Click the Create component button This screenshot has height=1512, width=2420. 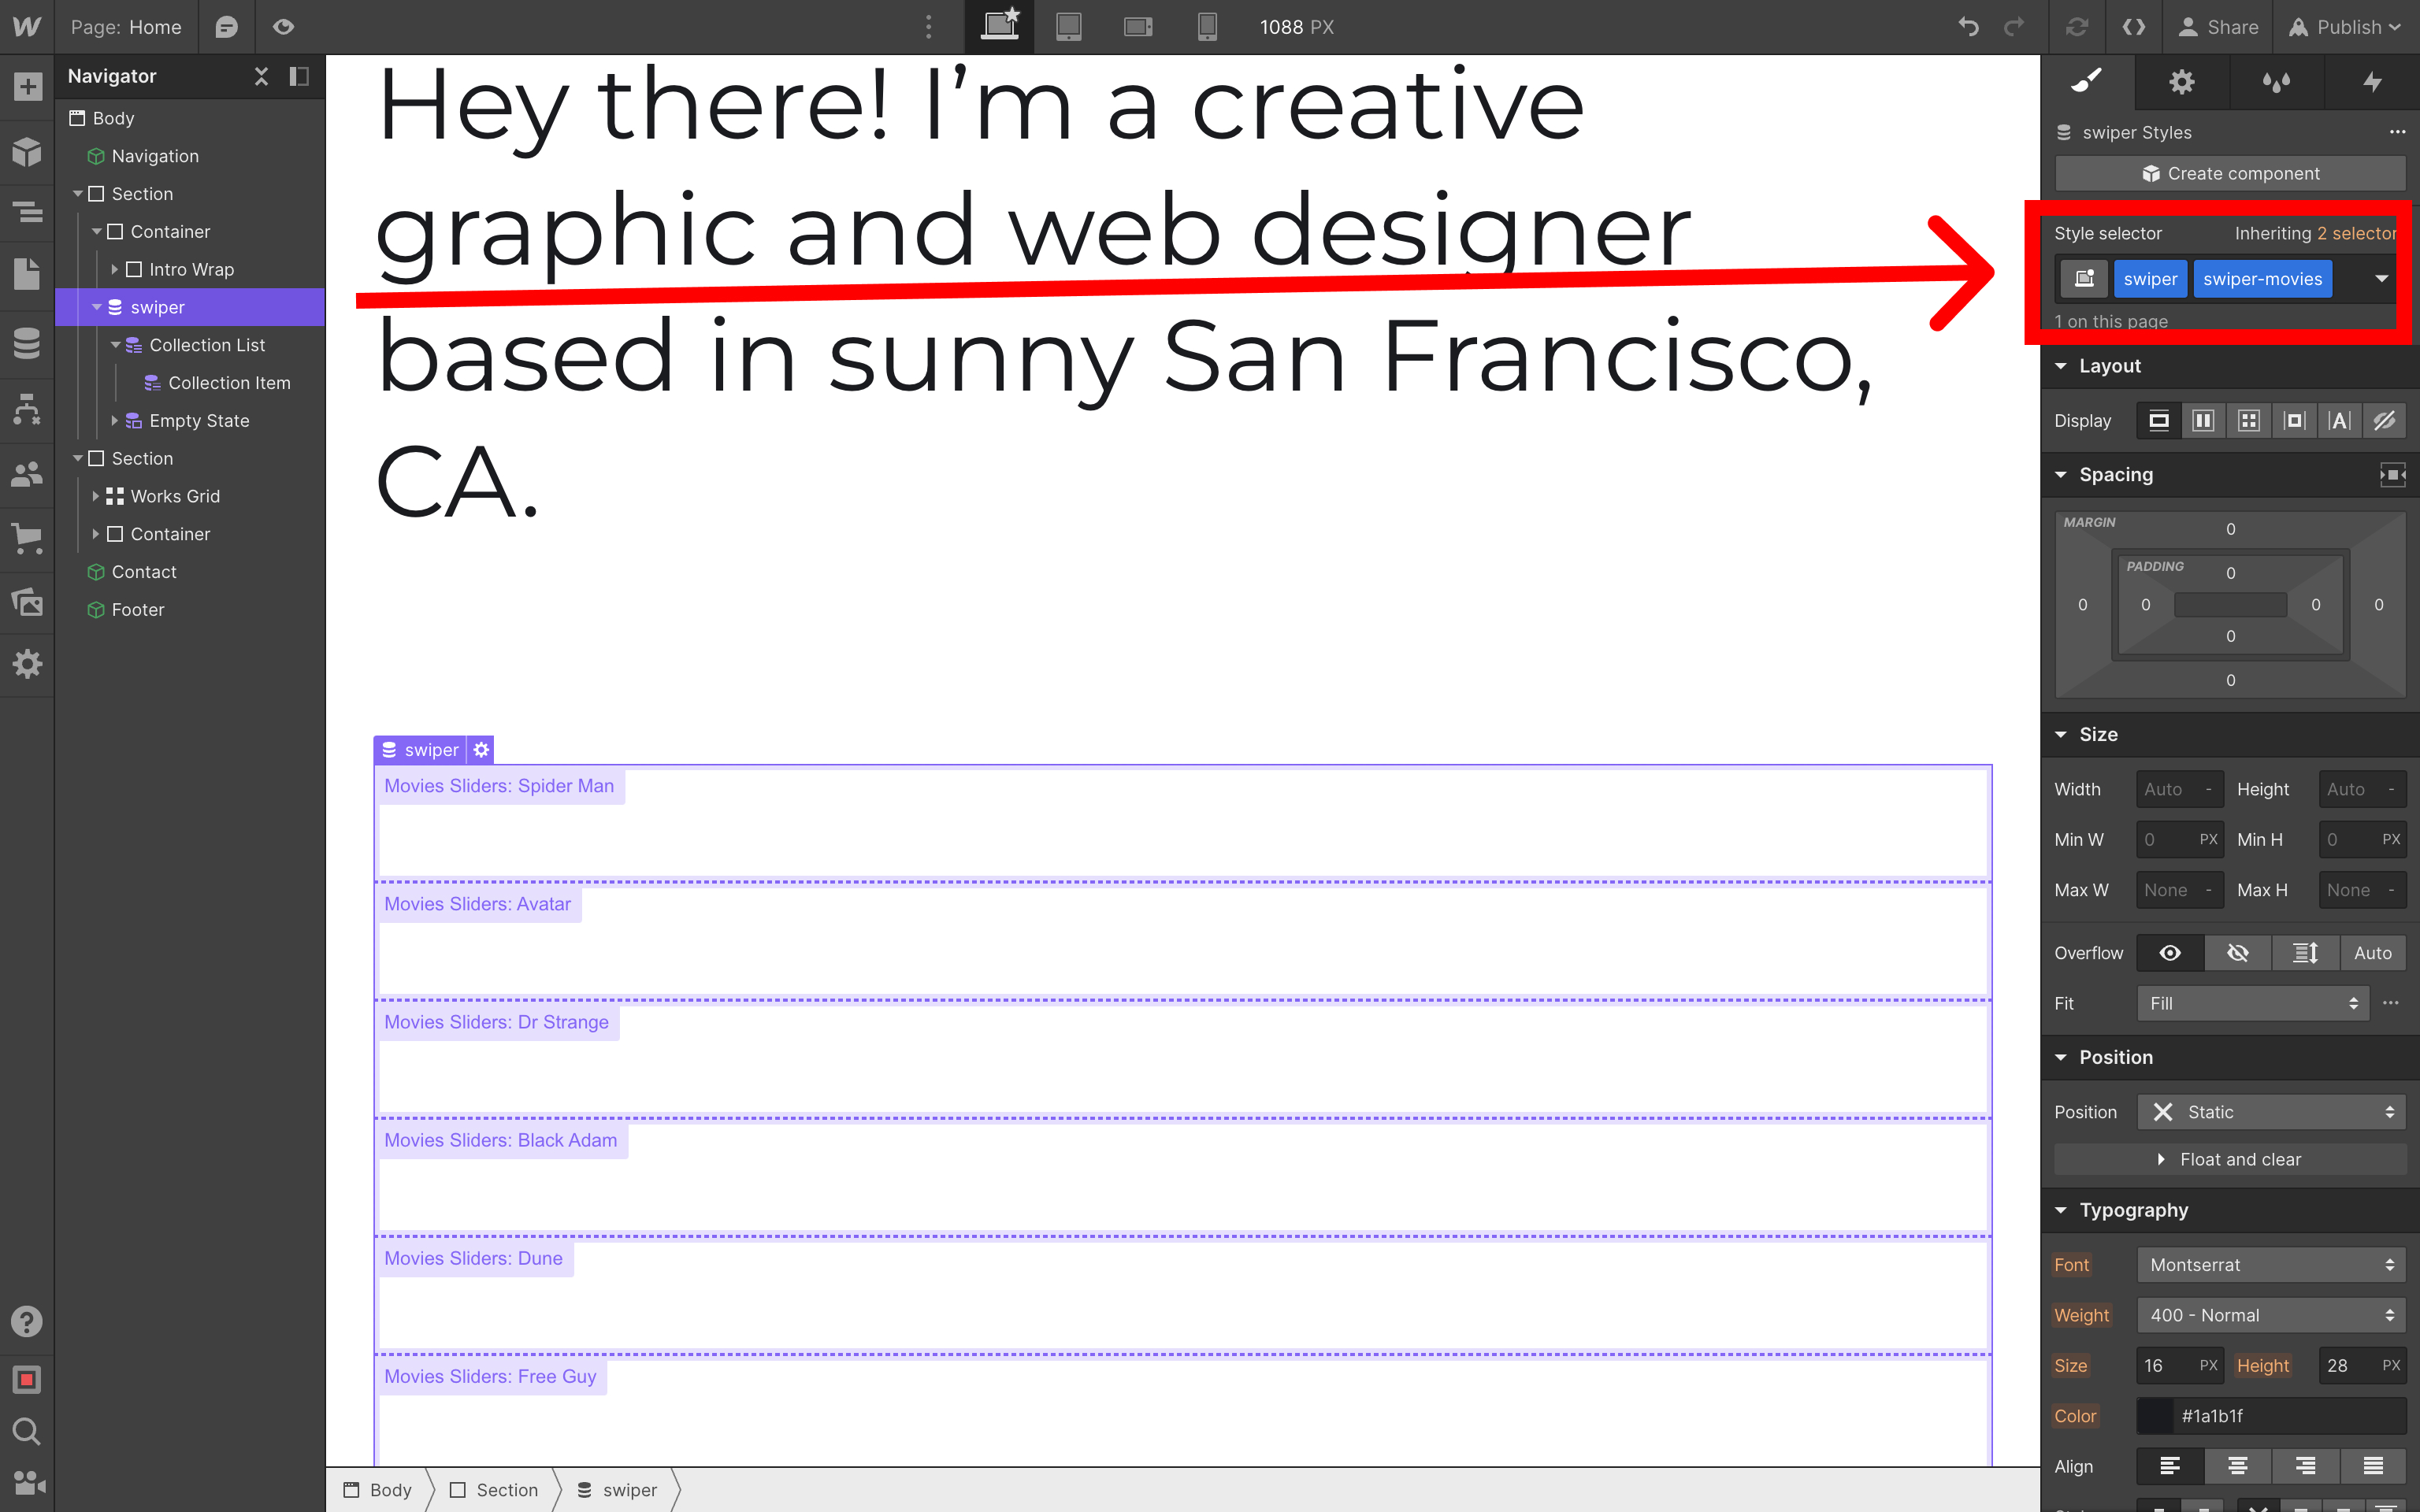pyautogui.click(x=2229, y=174)
